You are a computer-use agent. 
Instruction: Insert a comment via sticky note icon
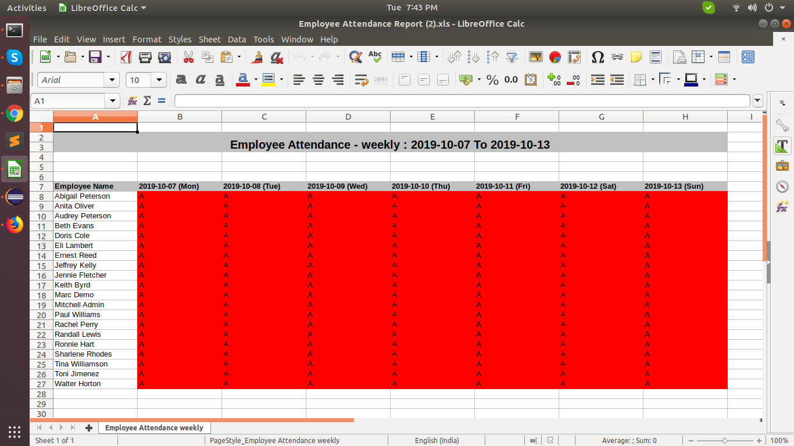(x=636, y=57)
